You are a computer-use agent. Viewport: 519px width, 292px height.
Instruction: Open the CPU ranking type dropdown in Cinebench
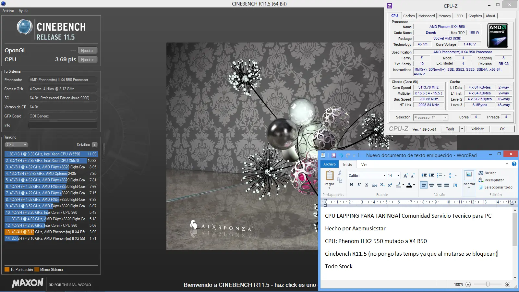(x=16, y=145)
